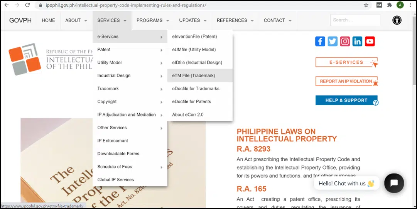Expand the REFERENCES dropdown menu
This screenshot has height=209, width=417.
point(235,20)
